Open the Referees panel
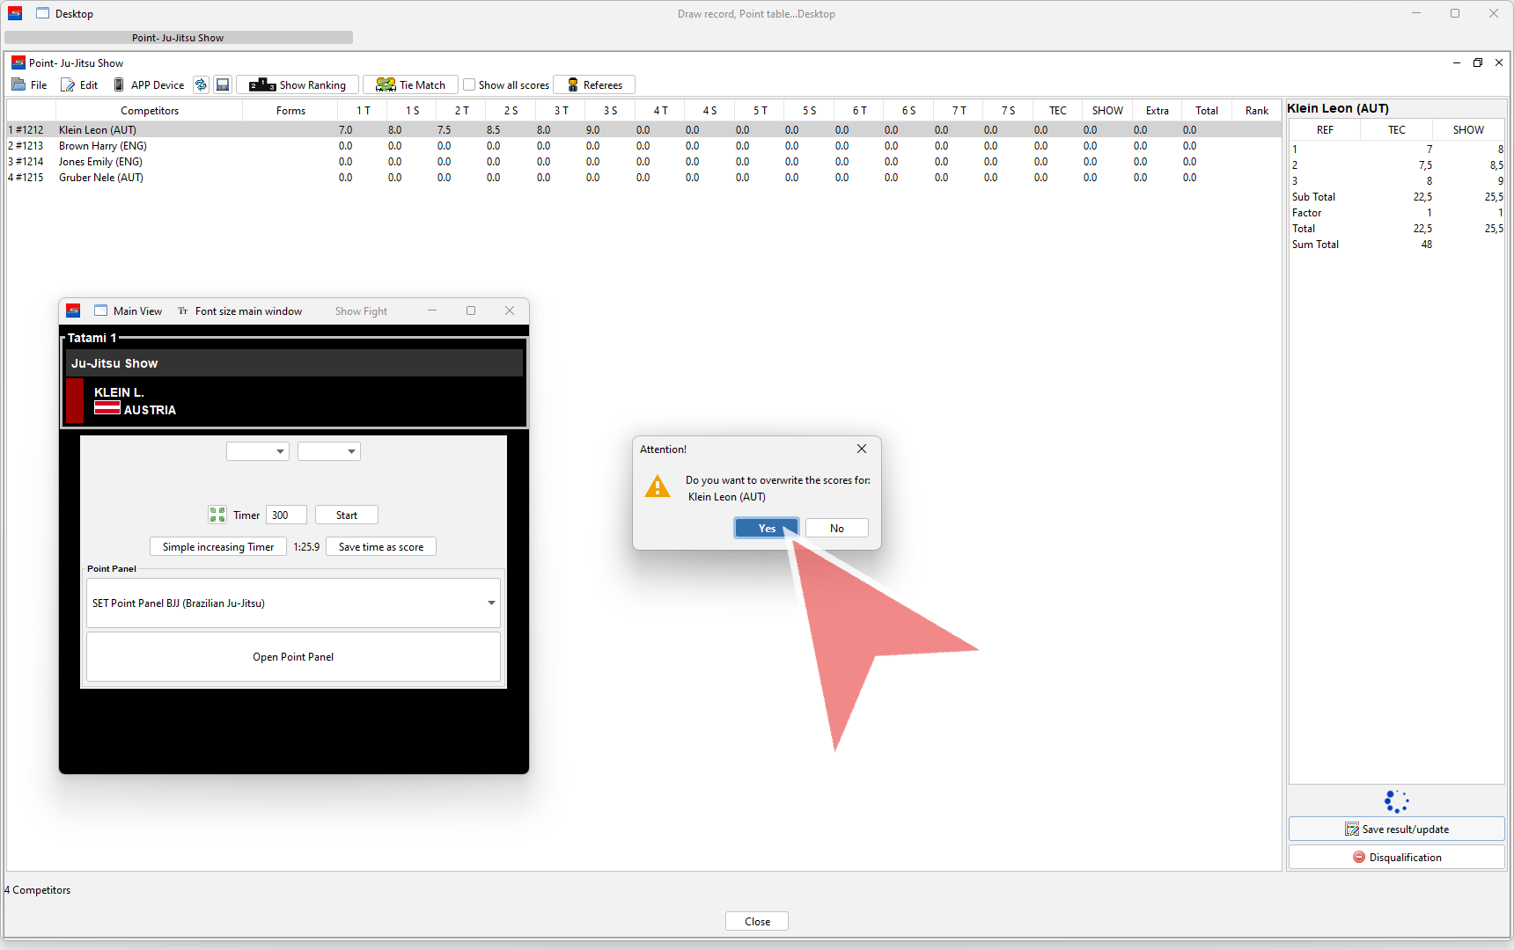The height and width of the screenshot is (950, 1514). pos(594,84)
